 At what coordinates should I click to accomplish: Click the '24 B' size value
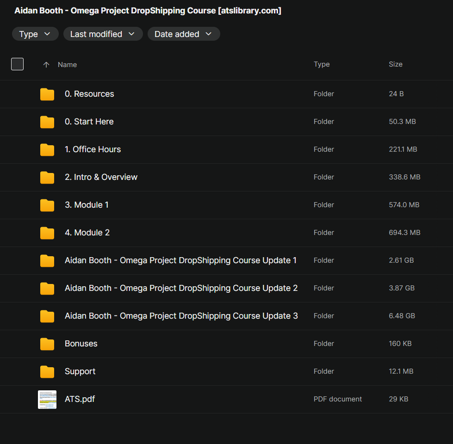[x=397, y=94]
